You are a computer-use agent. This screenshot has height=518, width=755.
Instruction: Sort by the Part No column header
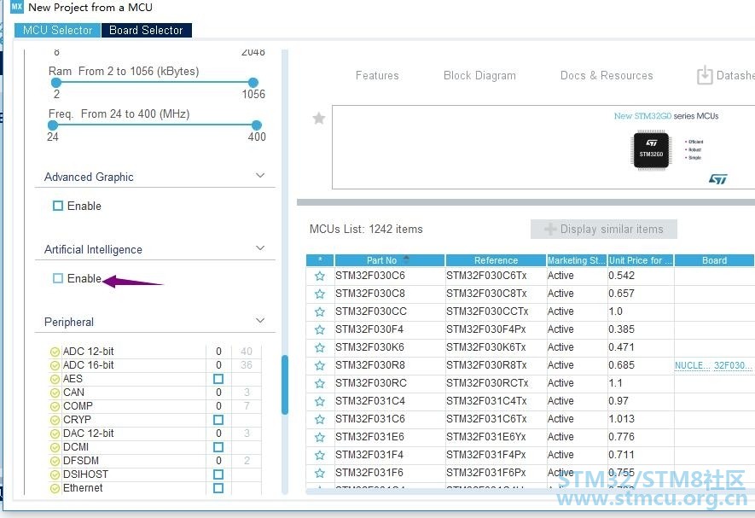click(x=389, y=260)
